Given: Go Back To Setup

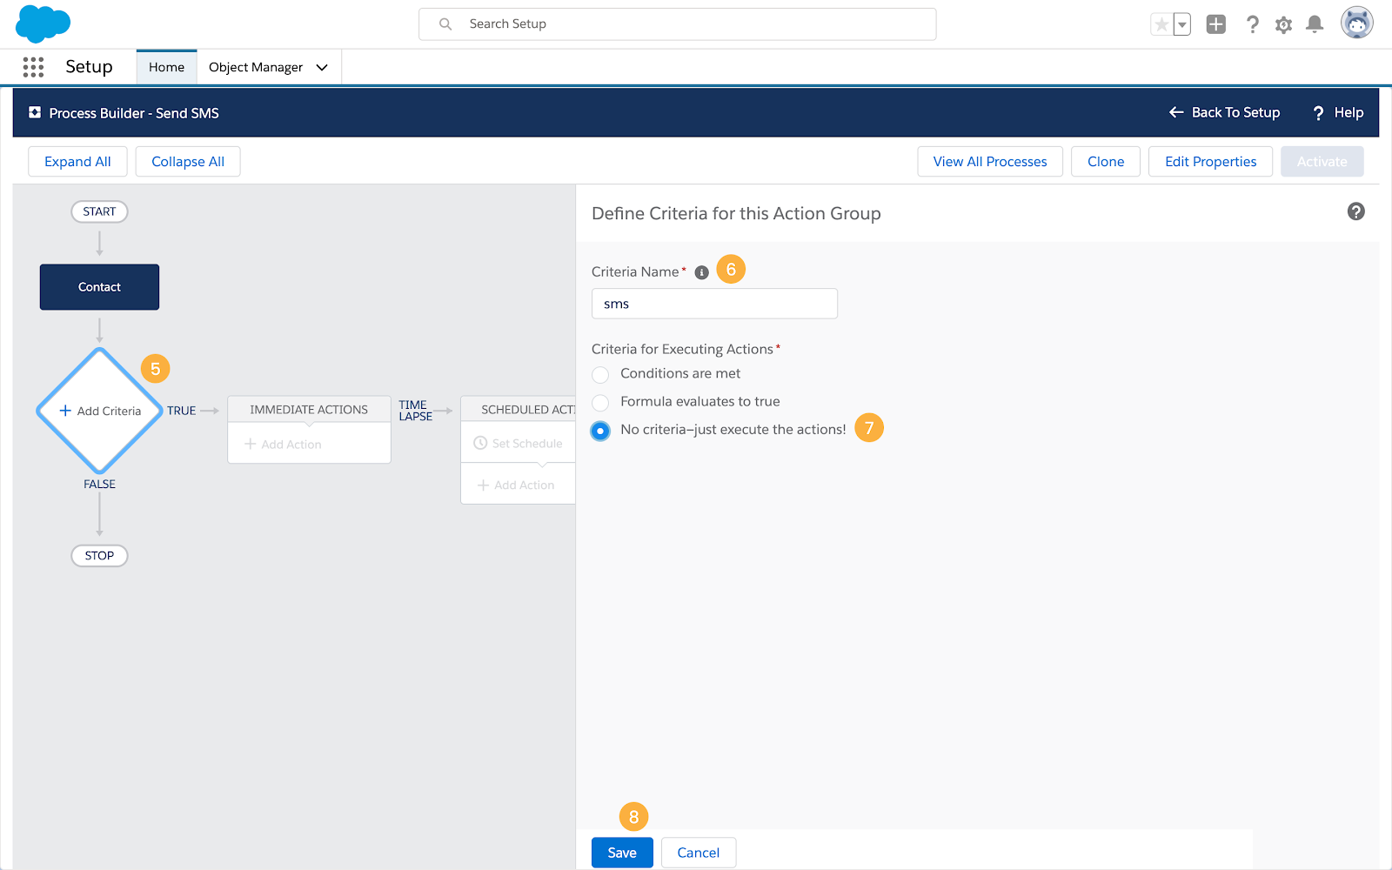Looking at the screenshot, I should pyautogui.click(x=1224, y=112).
